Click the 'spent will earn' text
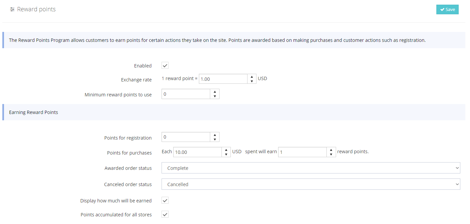Screen dimensions: 470x224 coord(261,152)
